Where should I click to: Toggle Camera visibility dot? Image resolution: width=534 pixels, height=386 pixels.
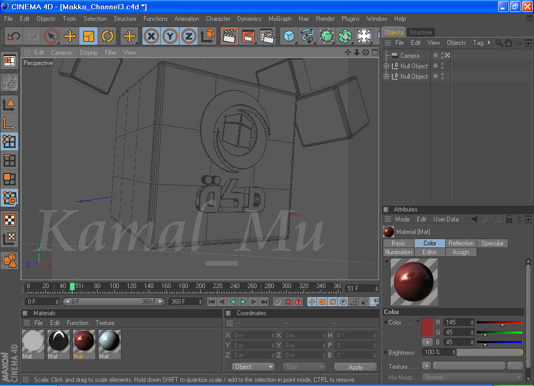point(435,55)
